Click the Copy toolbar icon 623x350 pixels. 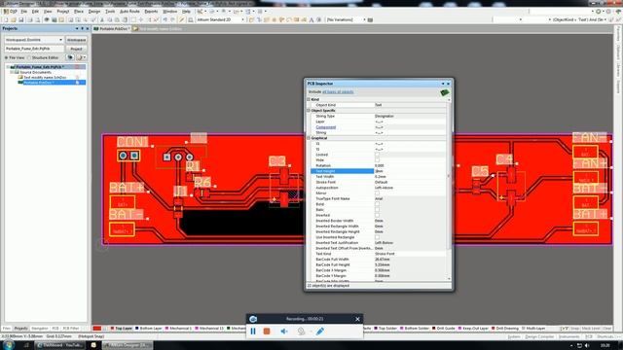(x=110, y=19)
